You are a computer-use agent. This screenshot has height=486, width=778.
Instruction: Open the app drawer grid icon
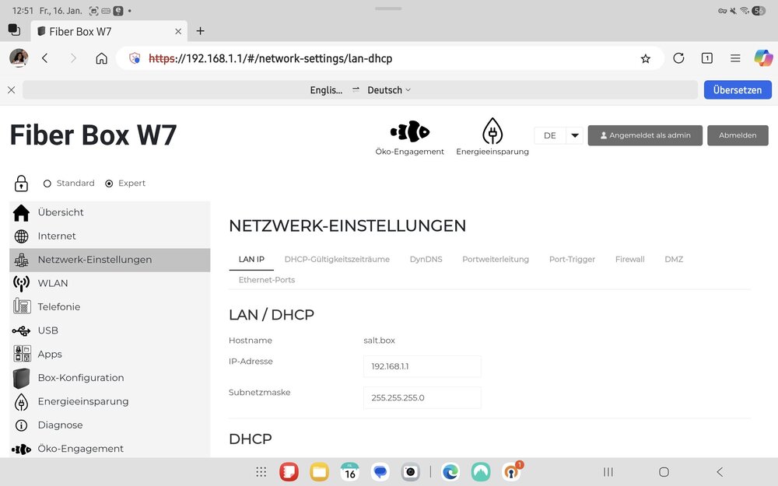(261, 472)
